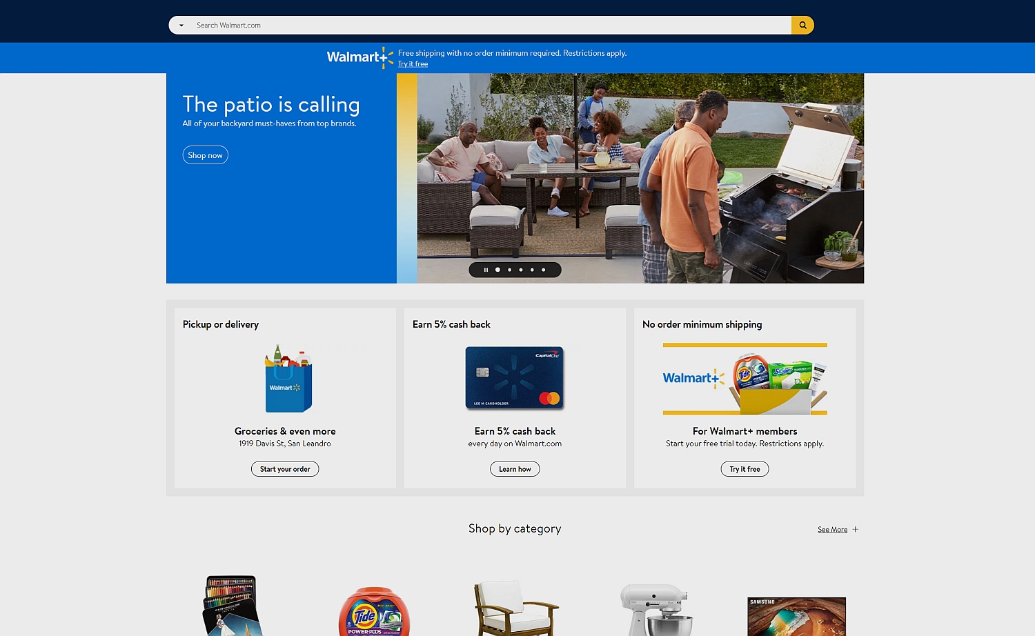Switch to the fourth carousel slide dot
The image size is (1035, 636).
pos(532,270)
